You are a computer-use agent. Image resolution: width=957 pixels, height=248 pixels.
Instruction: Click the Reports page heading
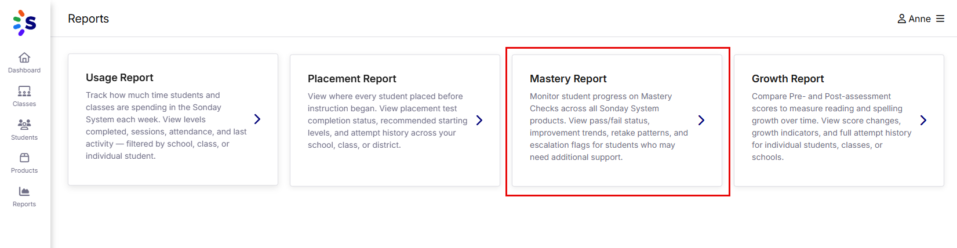pyautogui.click(x=88, y=19)
